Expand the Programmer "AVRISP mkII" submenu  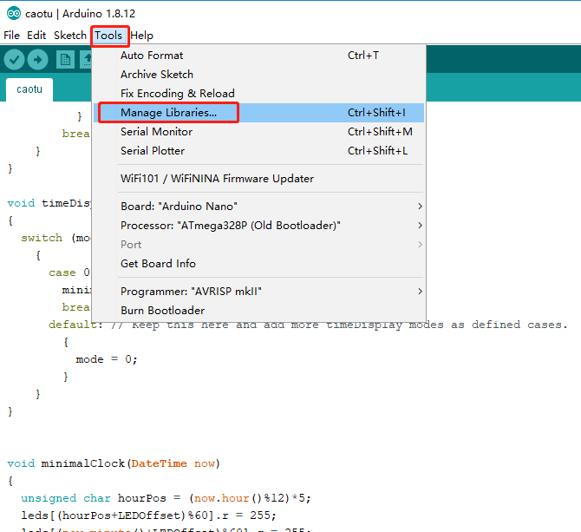click(258, 292)
